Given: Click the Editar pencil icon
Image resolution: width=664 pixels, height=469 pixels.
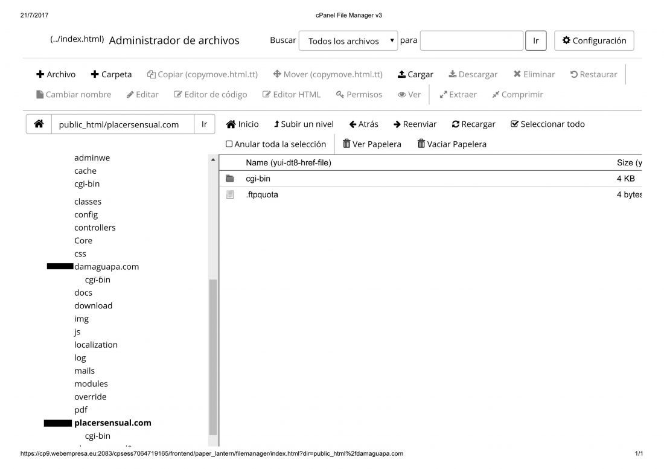Looking at the screenshot, I should pos(130,94).
